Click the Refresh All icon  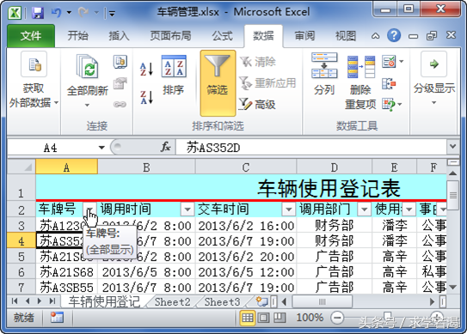[87, 66]
